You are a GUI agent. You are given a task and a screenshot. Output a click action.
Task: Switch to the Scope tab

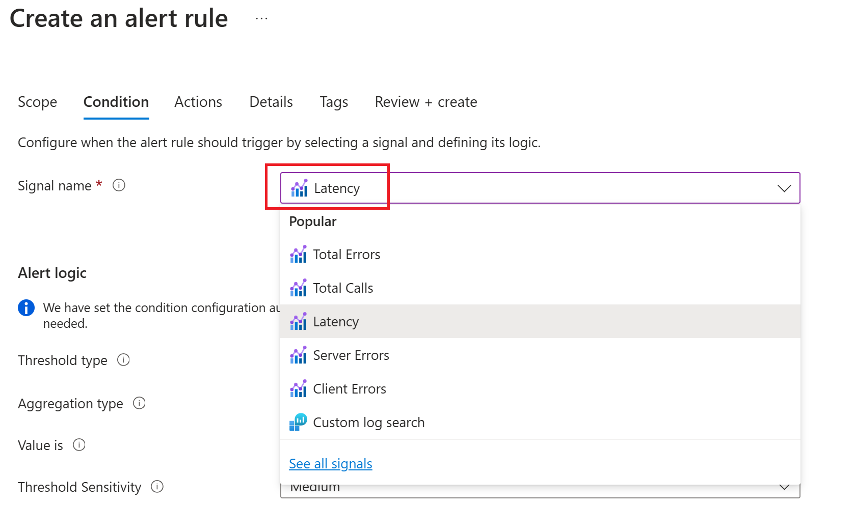point(37,102)
